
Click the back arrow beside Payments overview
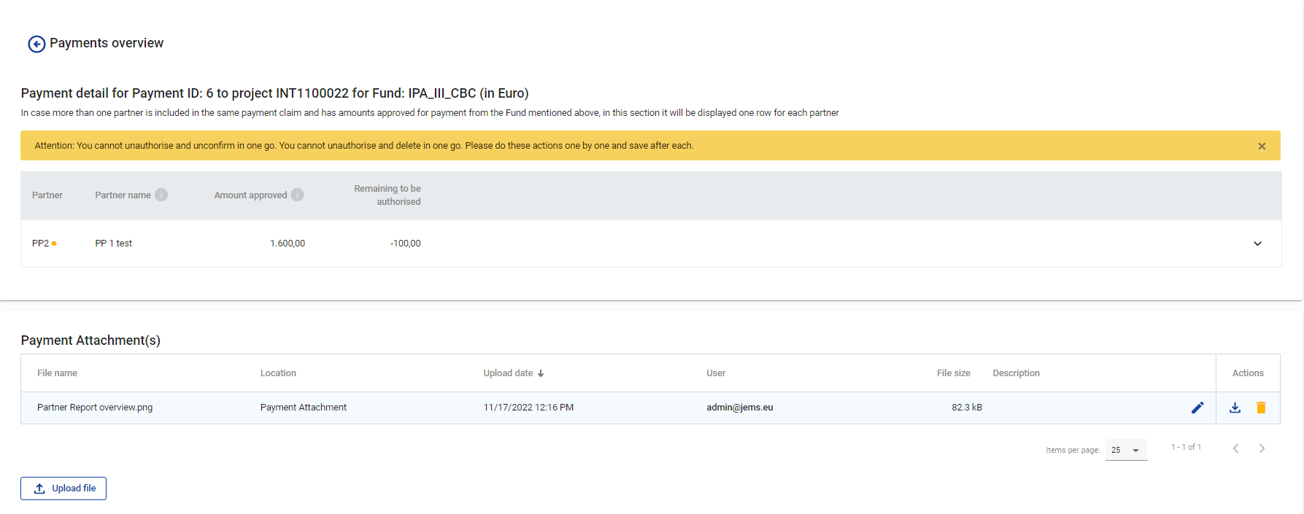click(36, 44)
